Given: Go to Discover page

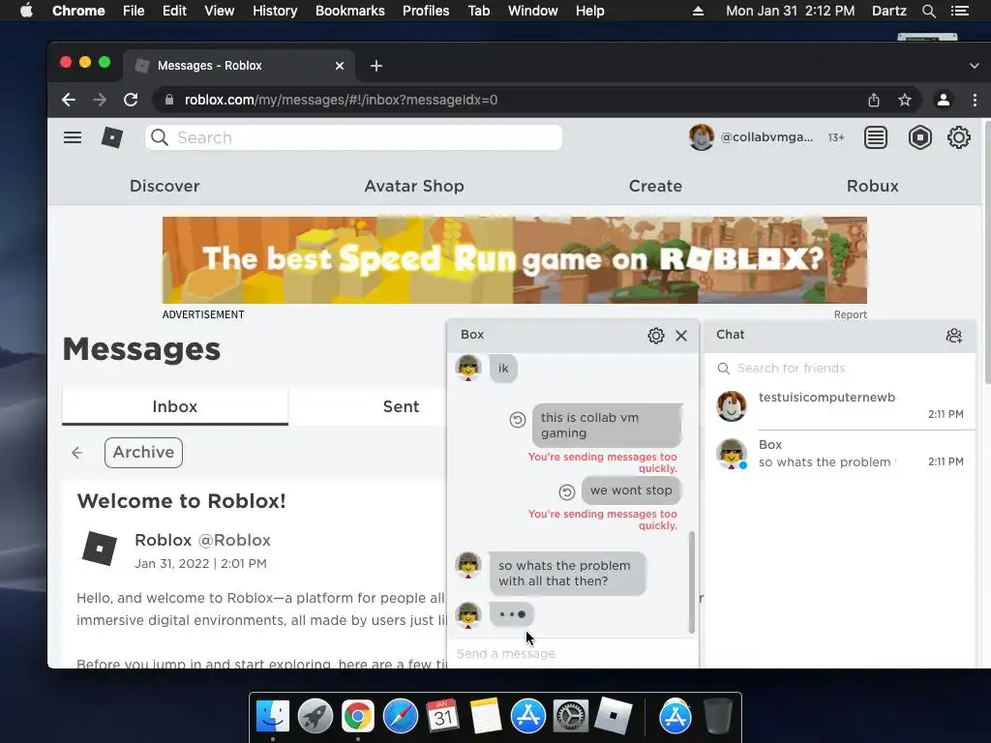Looking at the screenshot, I should pyautogui.click(x=165, y=186).
